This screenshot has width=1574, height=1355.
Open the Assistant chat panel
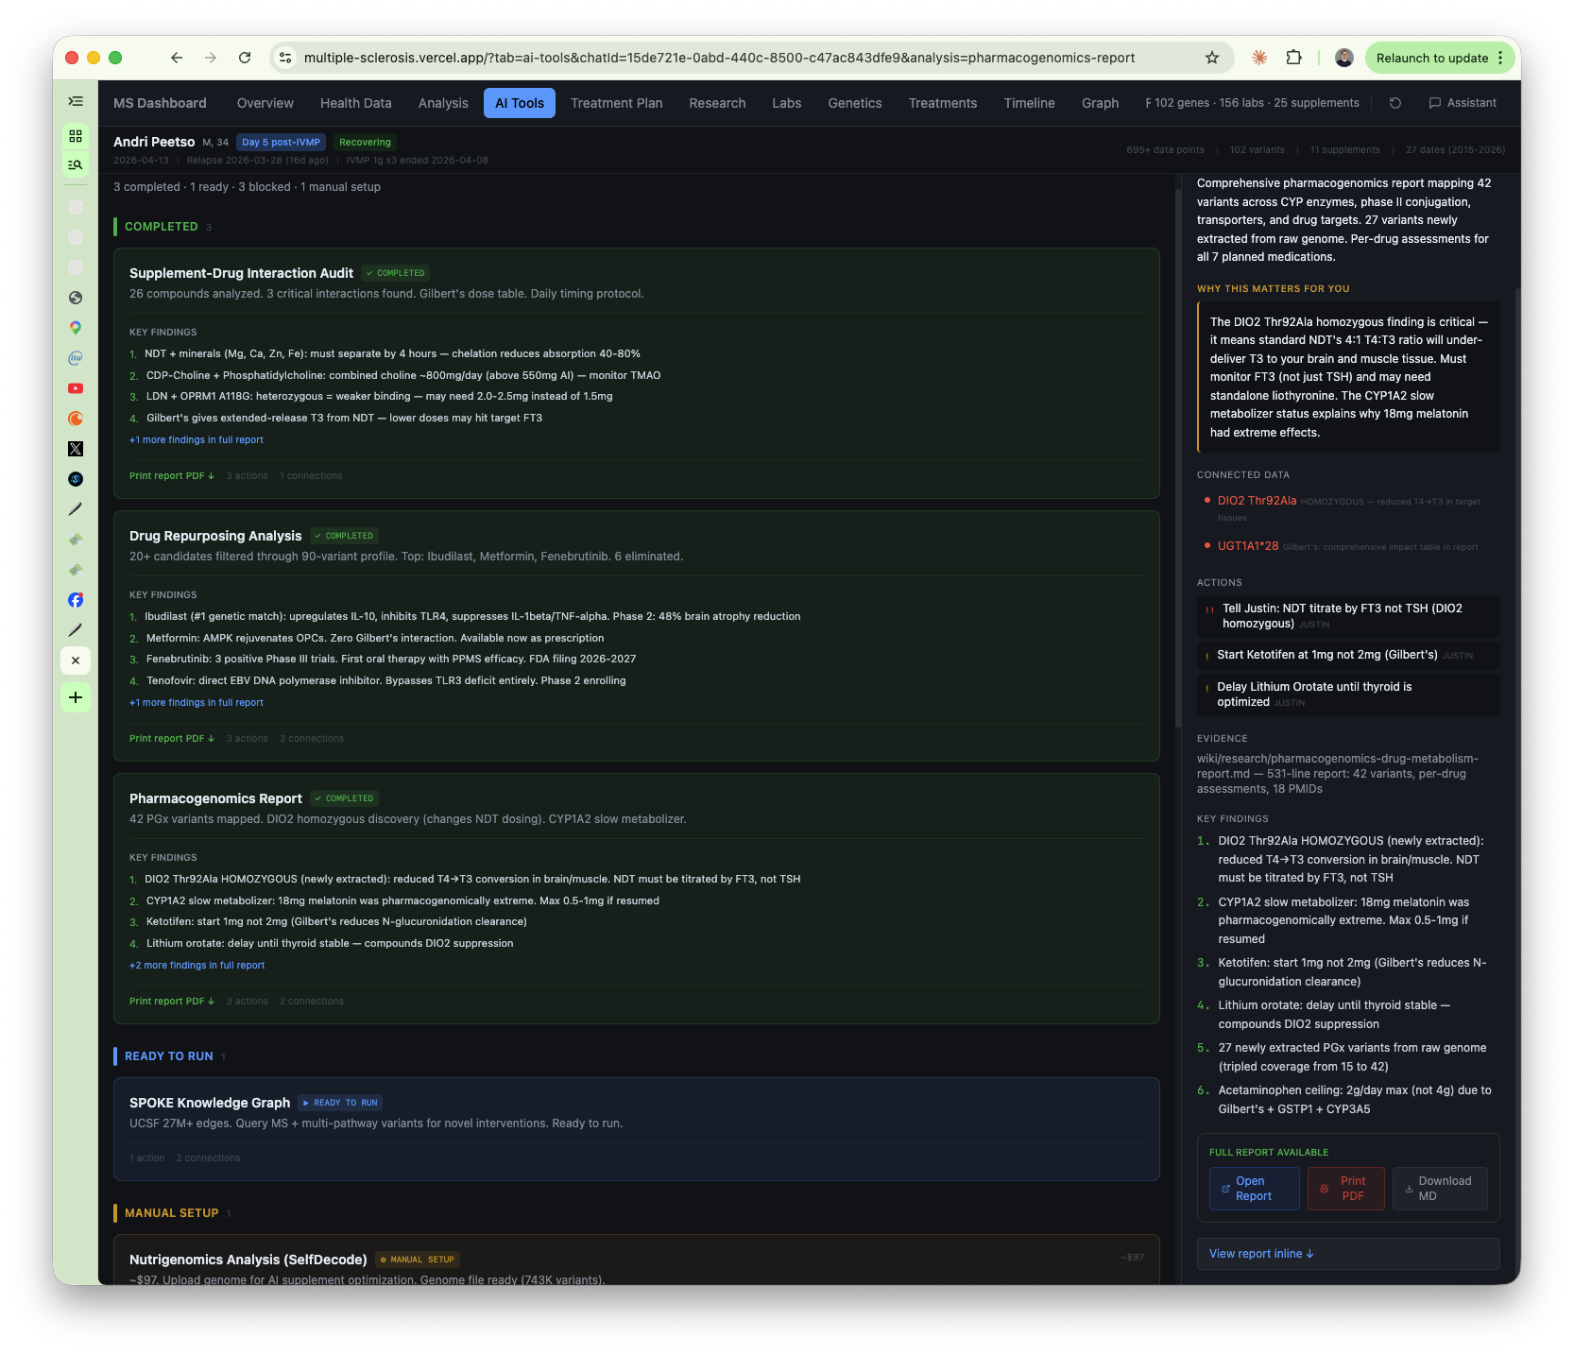pyautogui.click(x=1463, y=103)
